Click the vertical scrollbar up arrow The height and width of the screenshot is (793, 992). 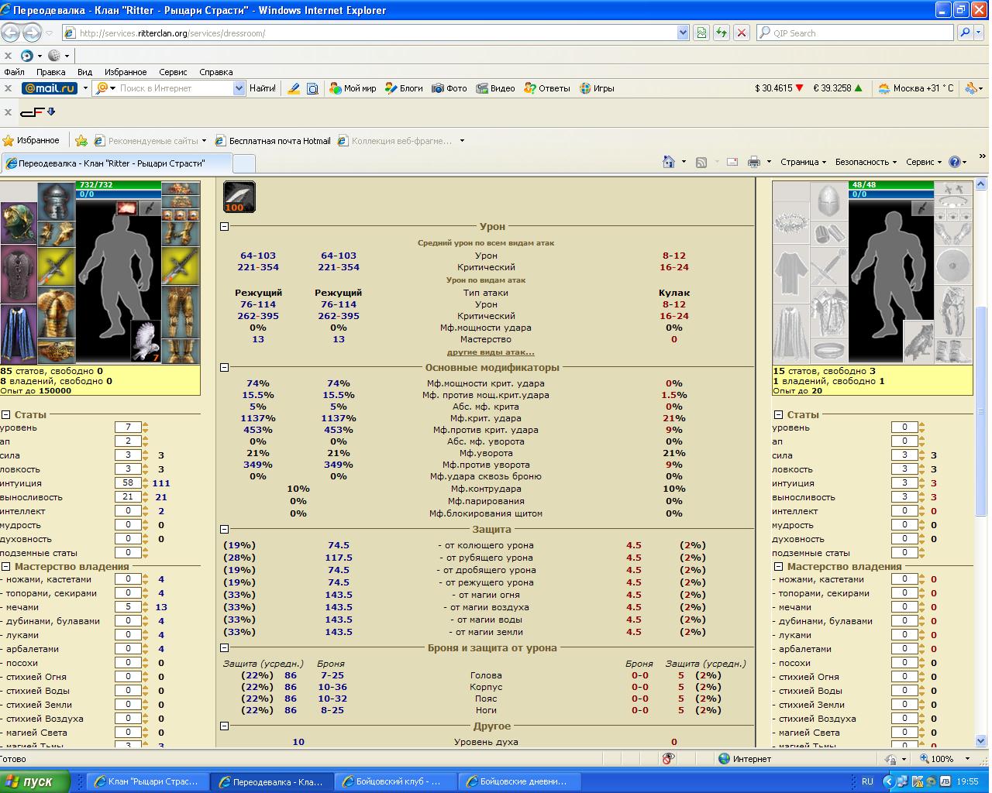click(981, 185)
